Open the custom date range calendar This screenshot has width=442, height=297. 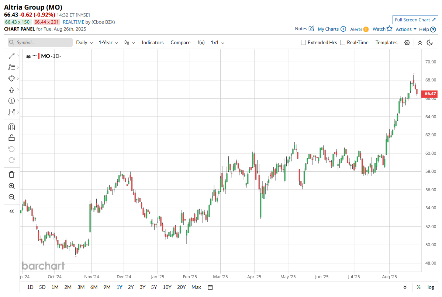210,287
